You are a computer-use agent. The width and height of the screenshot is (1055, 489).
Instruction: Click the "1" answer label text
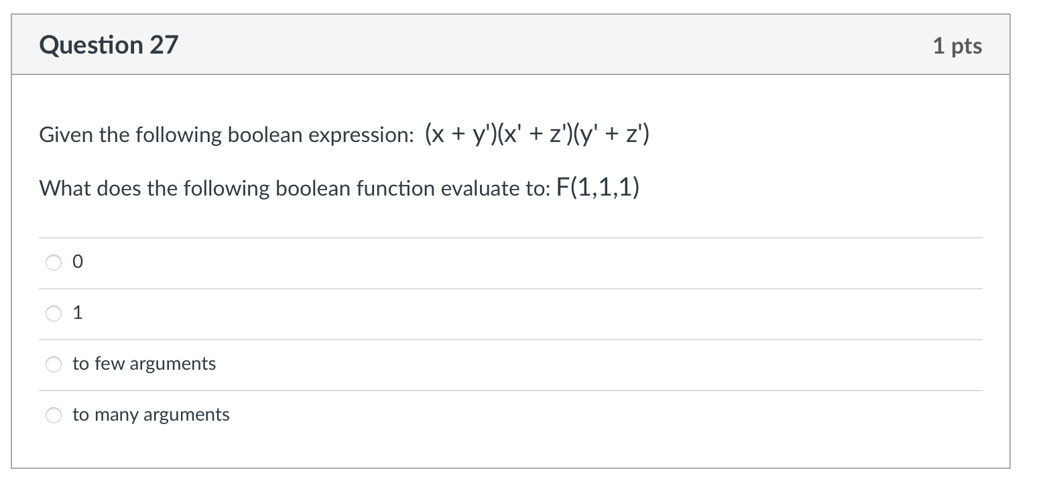[78, 313]
